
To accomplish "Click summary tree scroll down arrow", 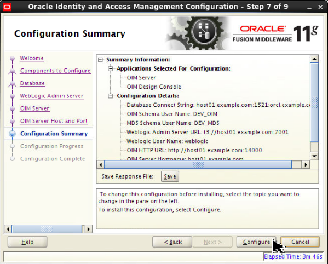I will tap(314, 156).
